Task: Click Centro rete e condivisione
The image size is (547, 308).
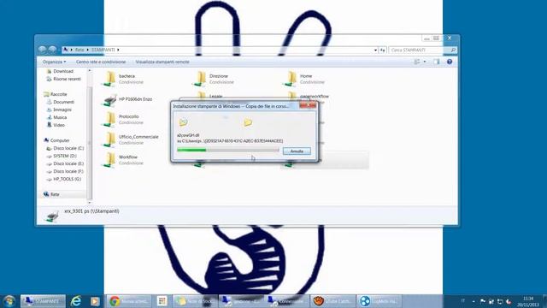Action: (x=101, y=62)
